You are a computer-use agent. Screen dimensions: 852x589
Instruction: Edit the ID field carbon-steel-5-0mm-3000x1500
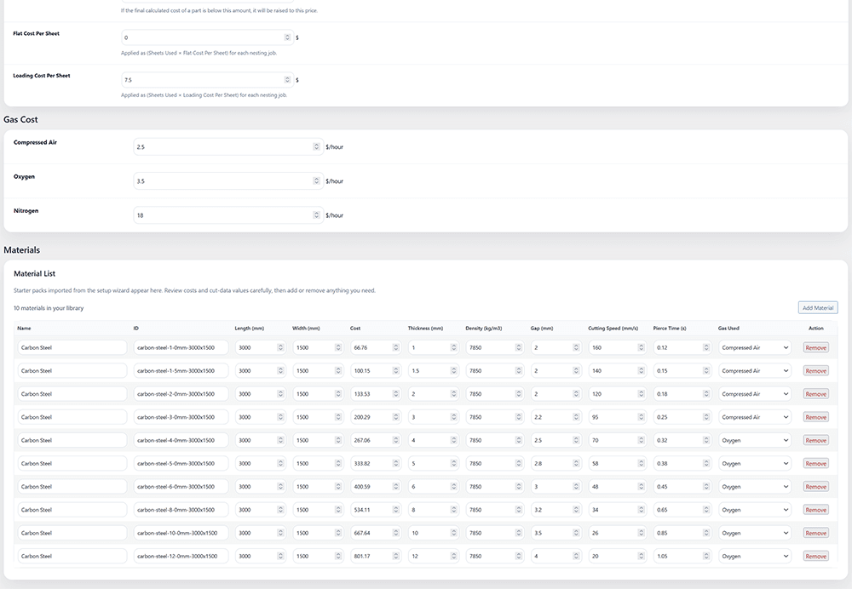[181, 464]
